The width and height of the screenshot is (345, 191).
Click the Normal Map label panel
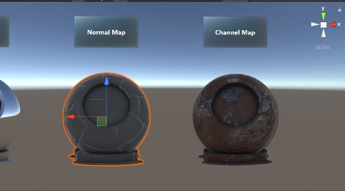tap(106, 32)
